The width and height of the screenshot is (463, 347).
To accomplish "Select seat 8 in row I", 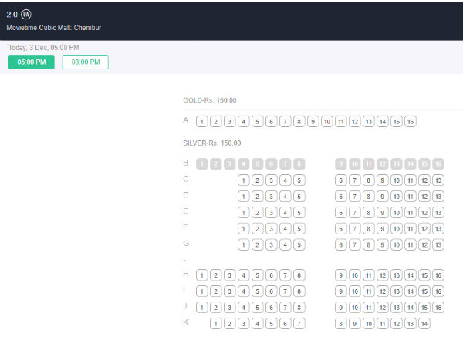I will click(299, 291).
